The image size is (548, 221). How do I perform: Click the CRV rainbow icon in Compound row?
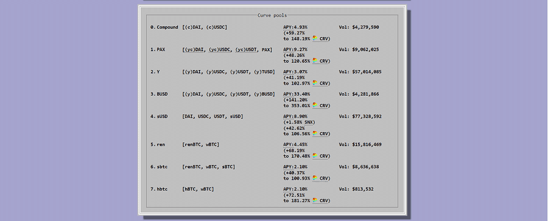coord(315,38)
